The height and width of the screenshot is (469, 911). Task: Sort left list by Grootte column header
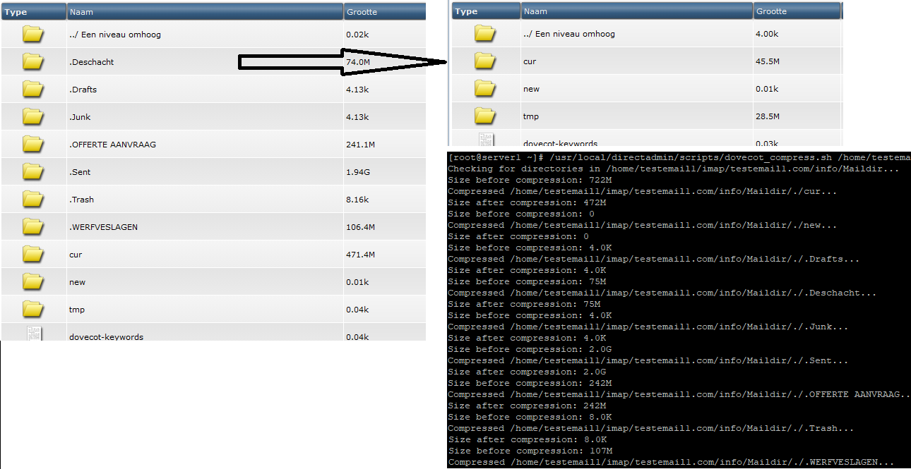362,12
